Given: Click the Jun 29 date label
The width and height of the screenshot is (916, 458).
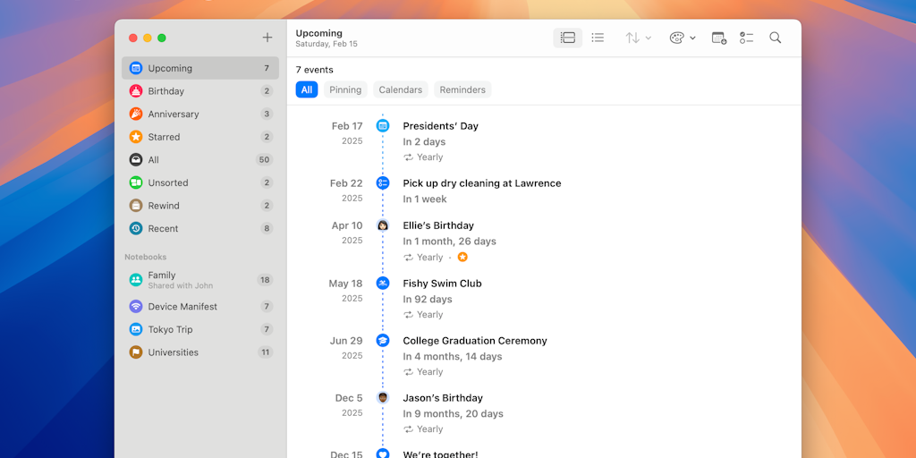Looking at the screenshot, I should pos(346,341).
